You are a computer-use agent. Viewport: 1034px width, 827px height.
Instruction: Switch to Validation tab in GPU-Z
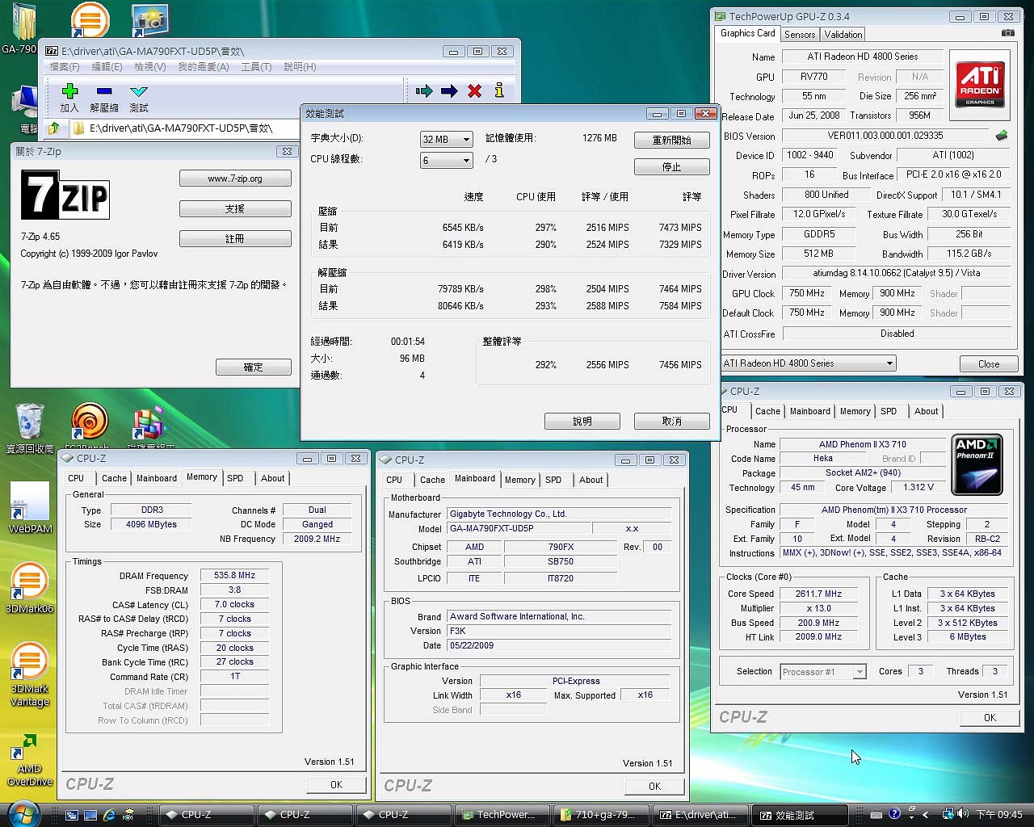click(843, 35)
